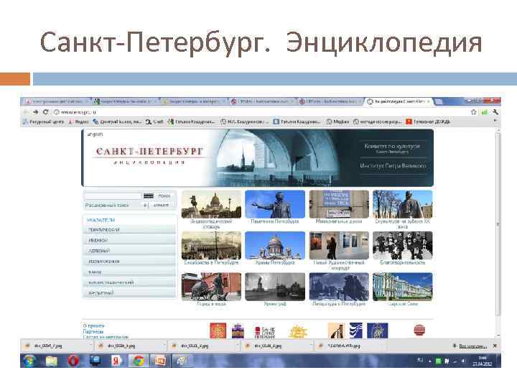Open the Институт Петра Великого link in the banner
This screenshot has height=388, width=517.
click(393, 166)
